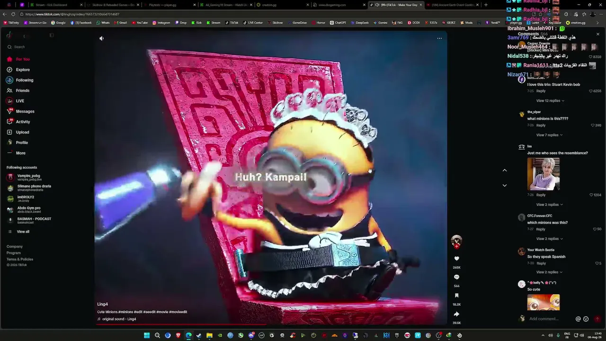Open File Explorer from the taskbar
Viewport: 606px width, 341px height.
[209, 336]
